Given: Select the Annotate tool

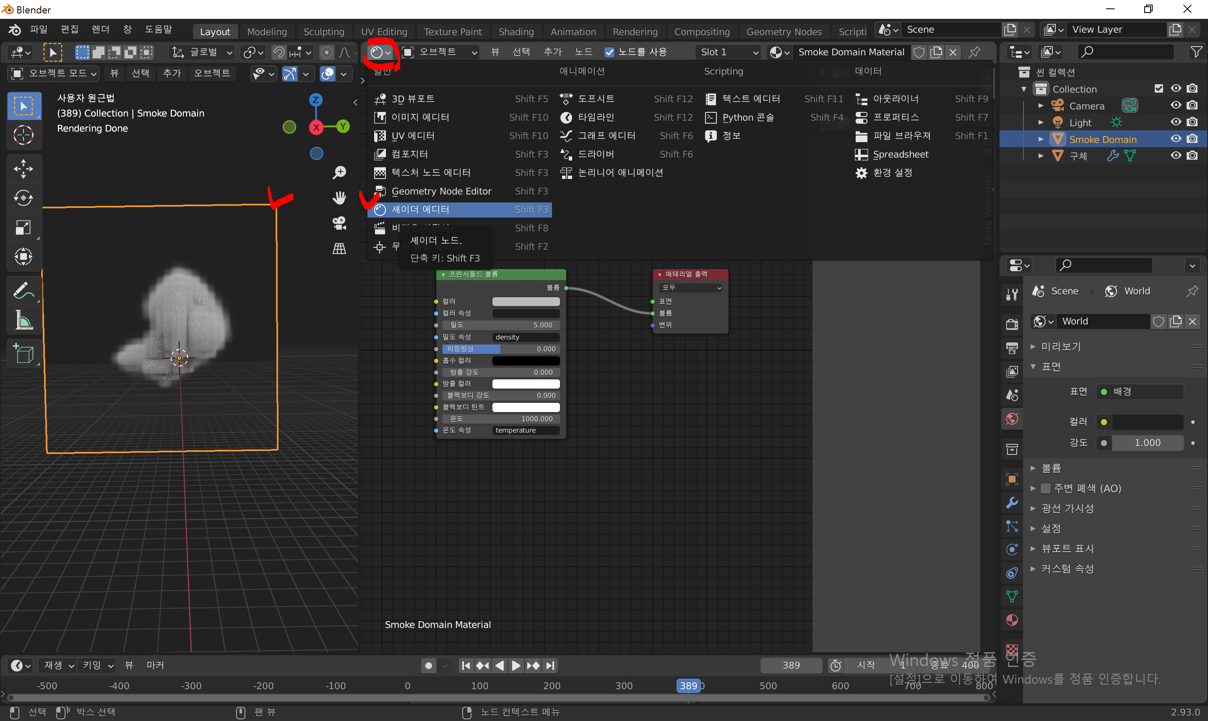Looking at the screenshot, I should (x=24, y=290).
